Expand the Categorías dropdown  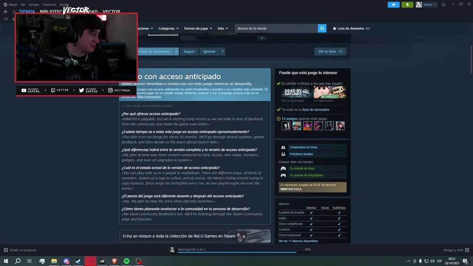click(169, 28)
